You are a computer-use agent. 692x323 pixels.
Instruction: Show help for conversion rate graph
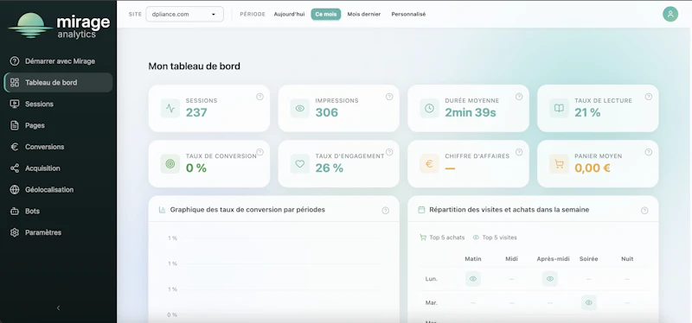[385, 210]
